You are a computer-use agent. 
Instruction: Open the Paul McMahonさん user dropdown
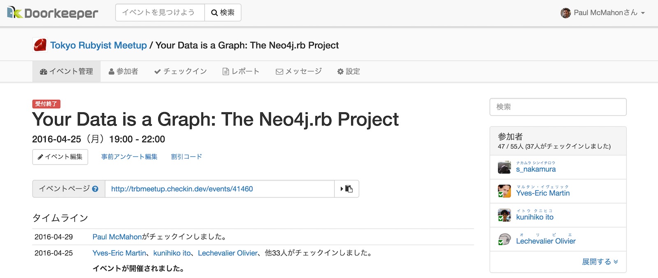pos(603,13)
